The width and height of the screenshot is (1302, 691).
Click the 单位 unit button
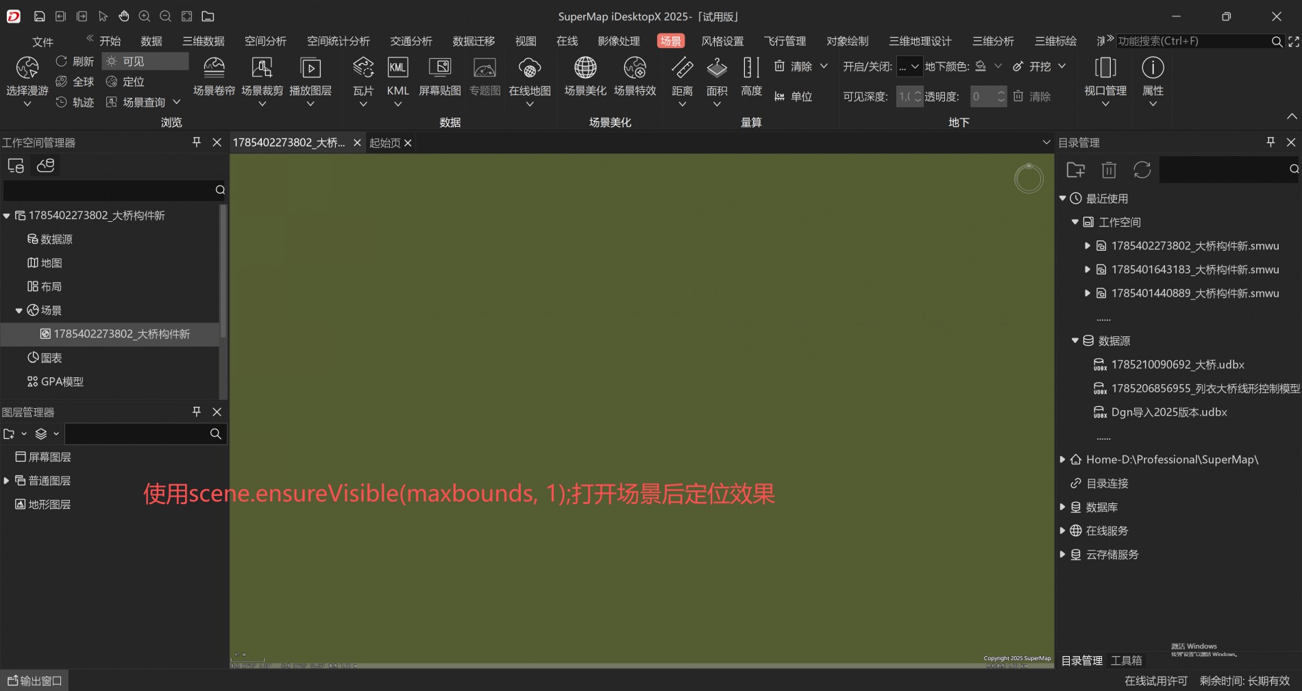pyautogui.click(x=794, y=97)
